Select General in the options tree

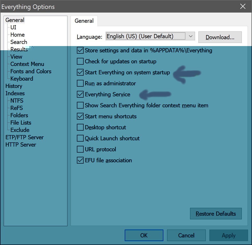point(15,20)
